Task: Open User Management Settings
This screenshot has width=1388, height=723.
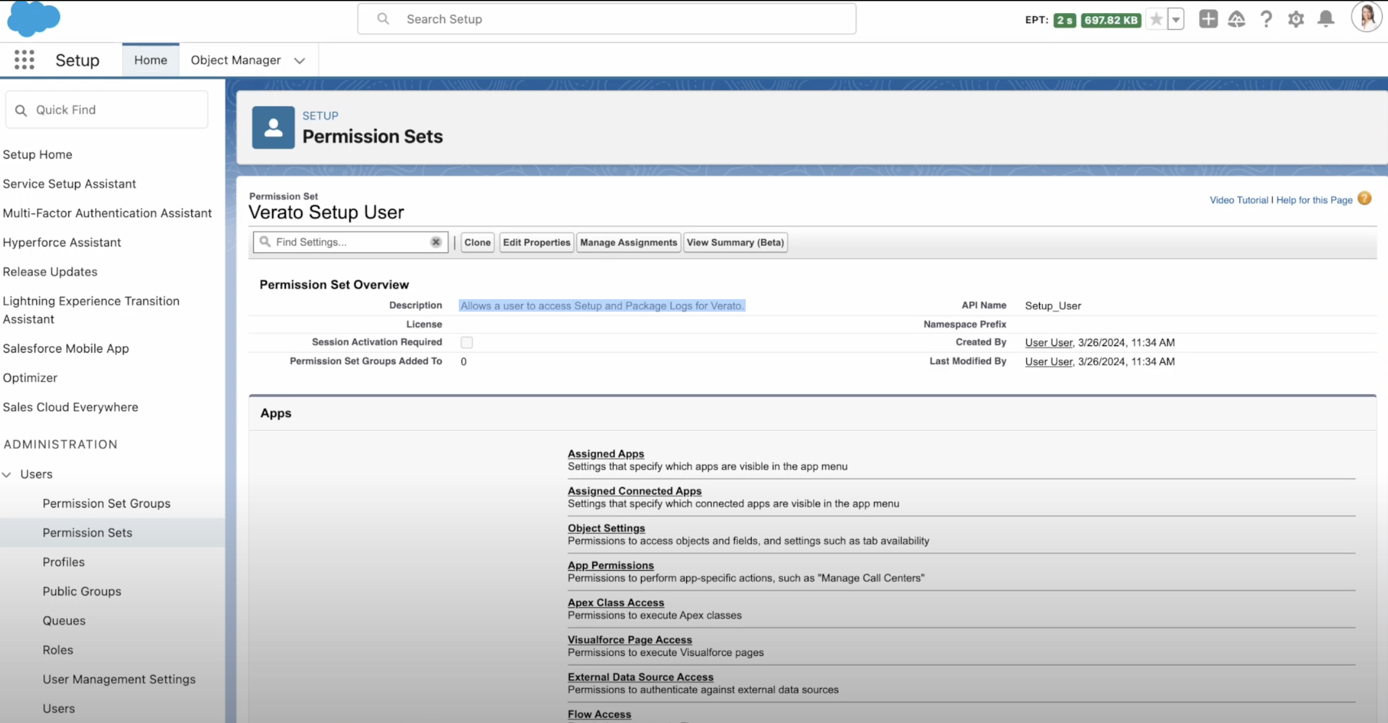Action: (x=119, y=679)
